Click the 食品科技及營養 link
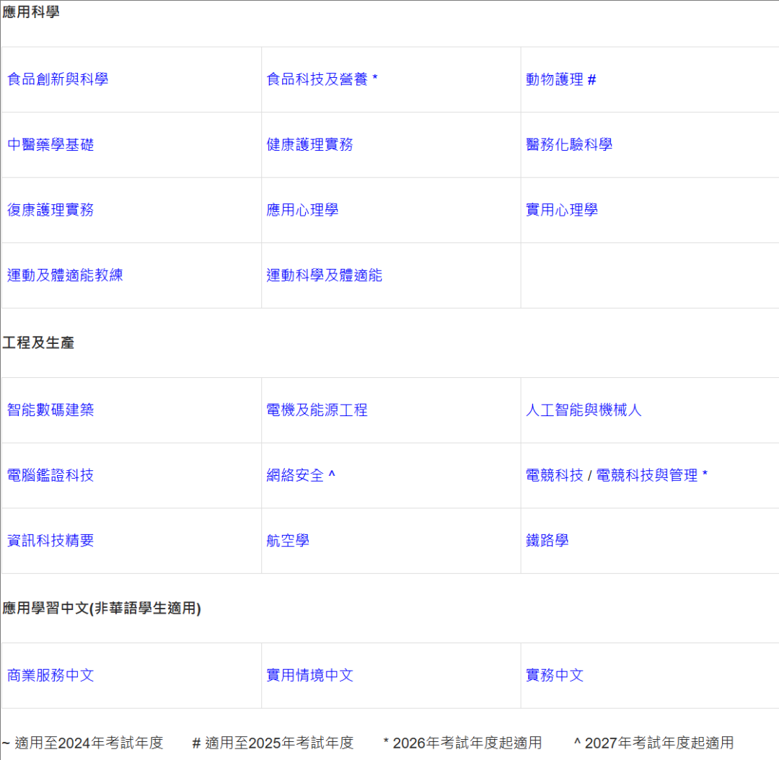Screen dimensions: 779x760 coord(314,79)
